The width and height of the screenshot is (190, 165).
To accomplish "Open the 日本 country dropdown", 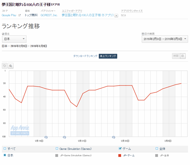I will click(x=14, y=39).
